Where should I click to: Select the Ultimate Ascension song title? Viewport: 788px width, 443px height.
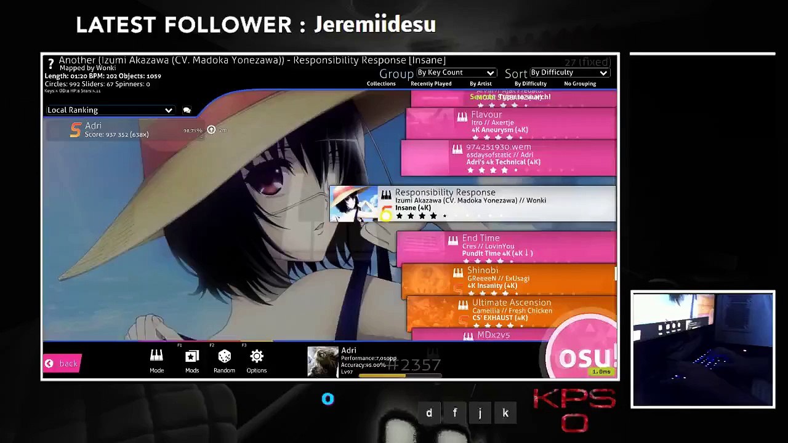click(512, 303)
